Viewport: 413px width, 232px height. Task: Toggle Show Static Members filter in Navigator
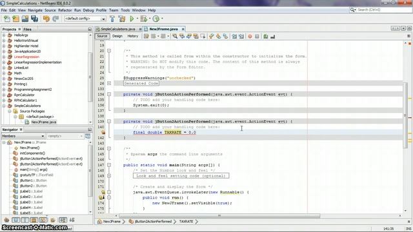(x=25, y=220)
